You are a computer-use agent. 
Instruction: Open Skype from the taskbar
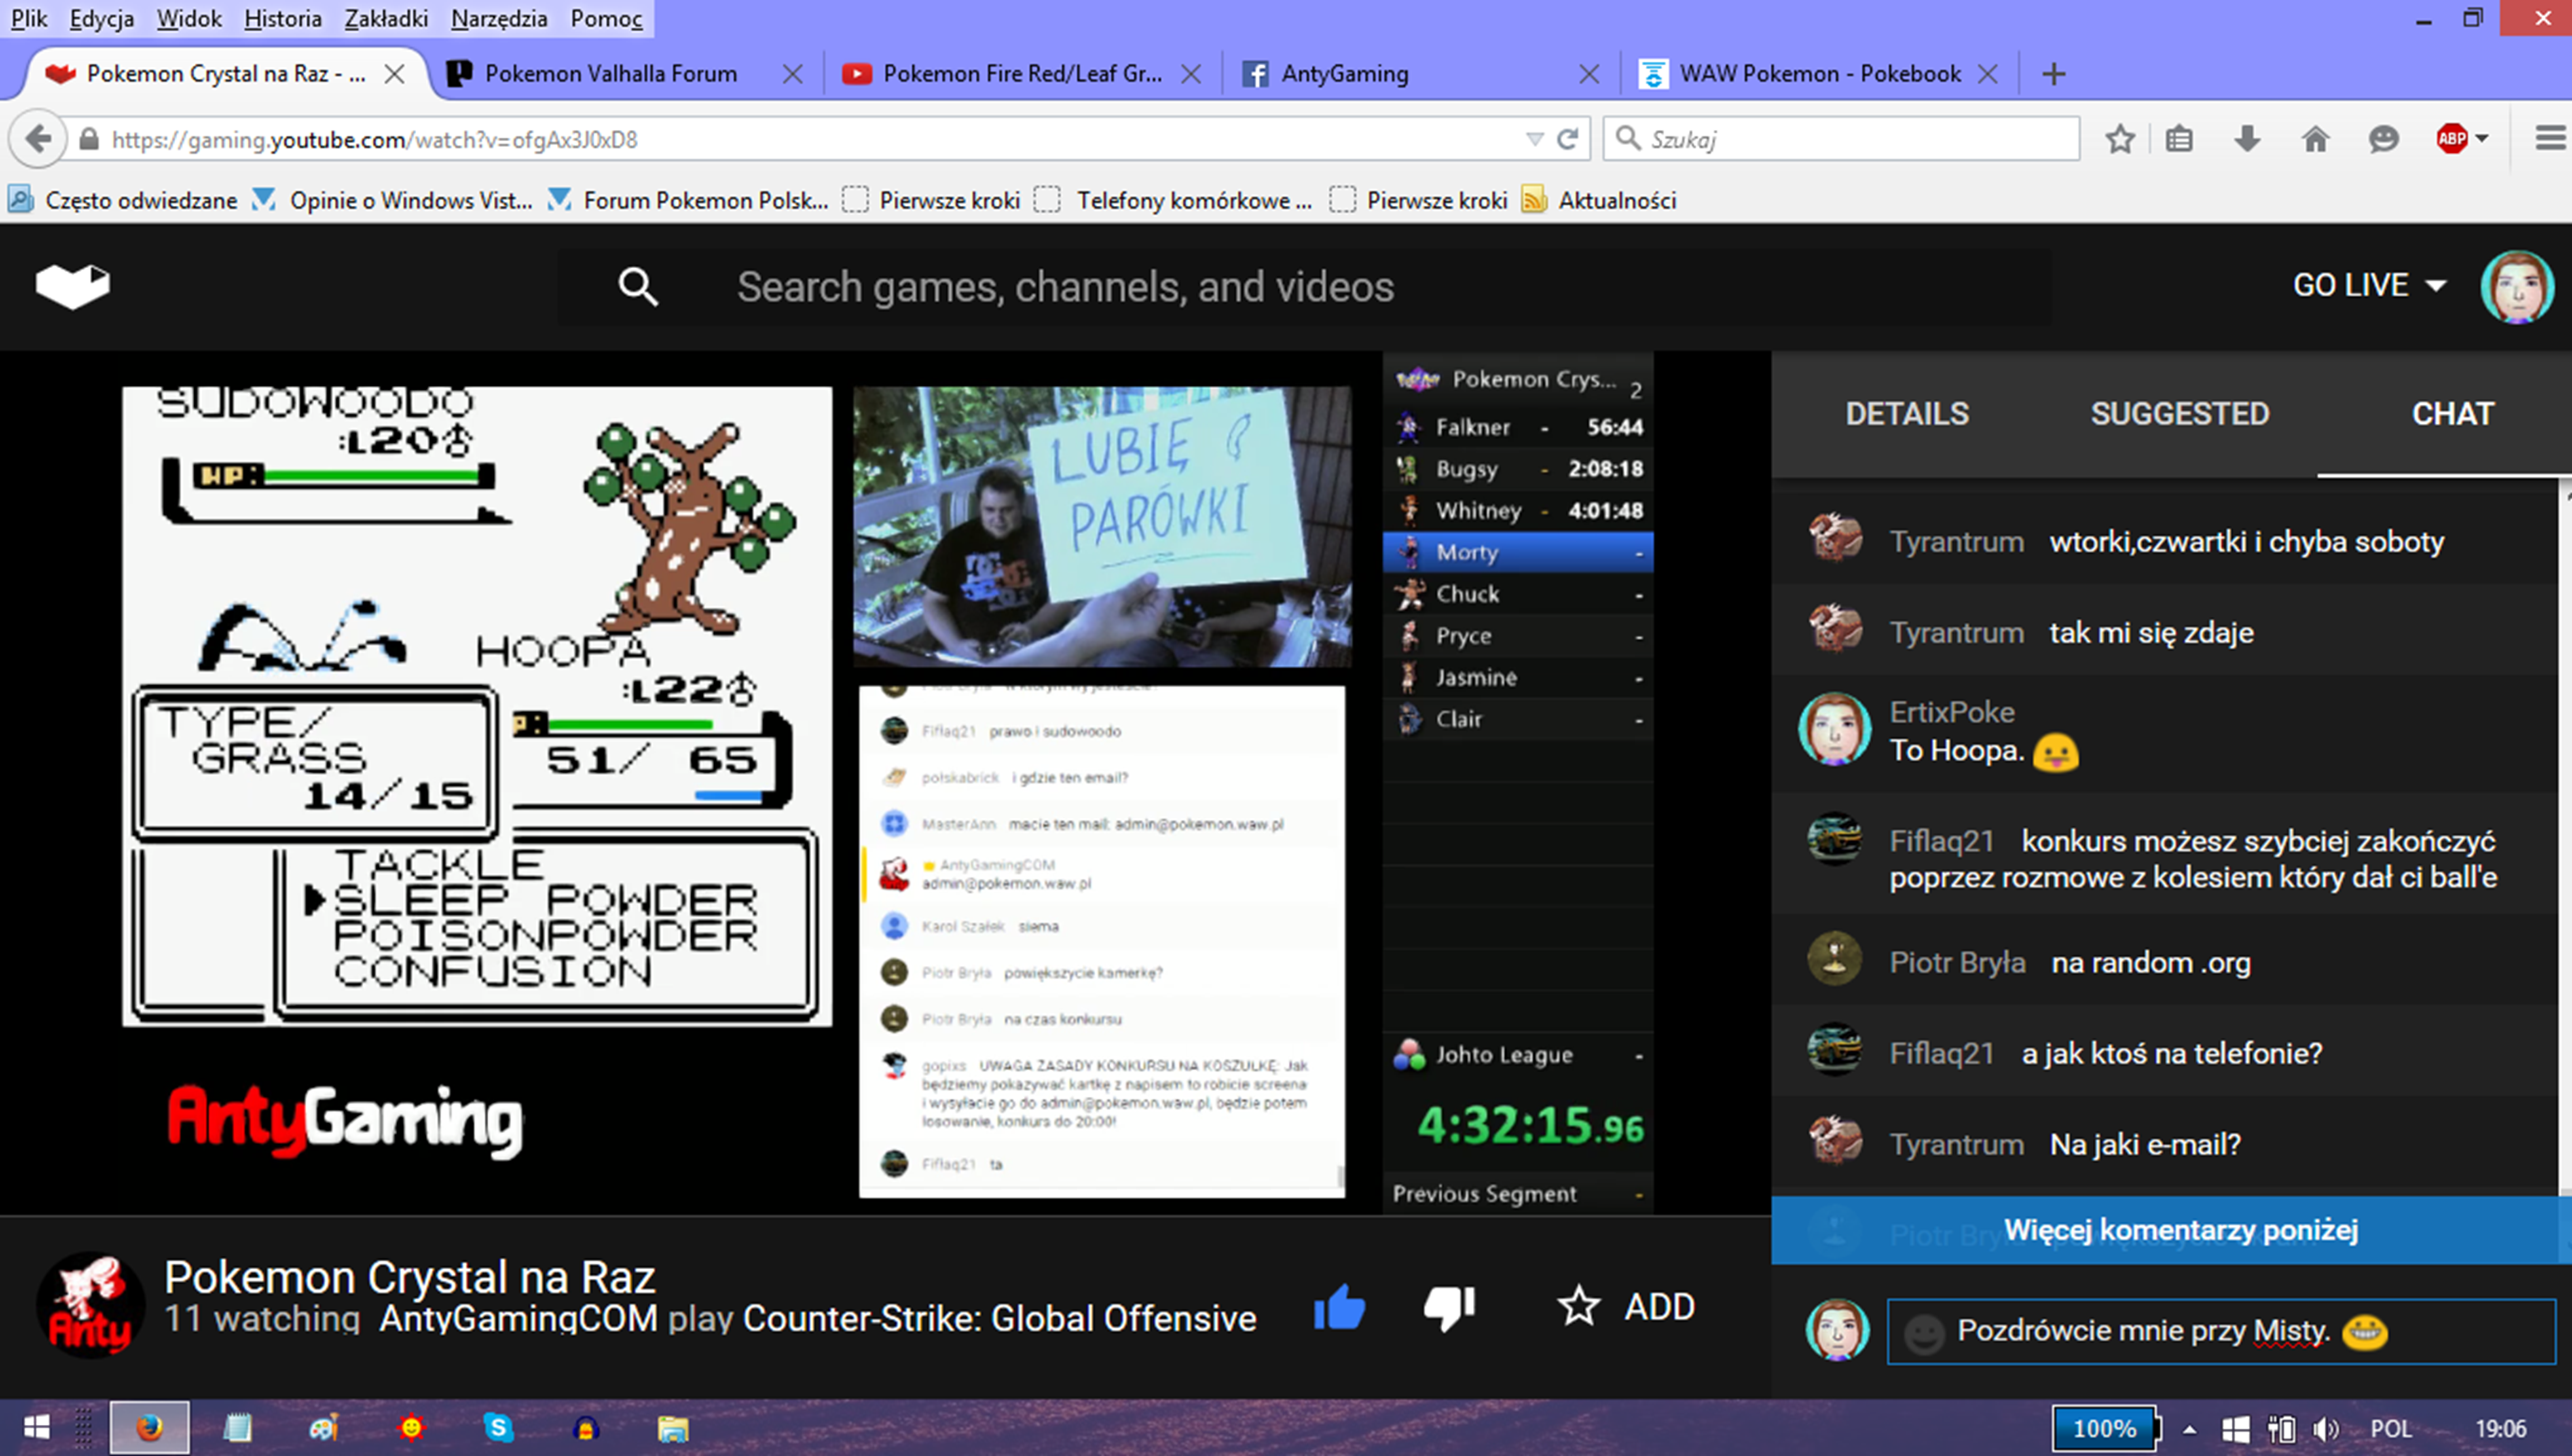pyautogui.click(x=497, y=1428)
